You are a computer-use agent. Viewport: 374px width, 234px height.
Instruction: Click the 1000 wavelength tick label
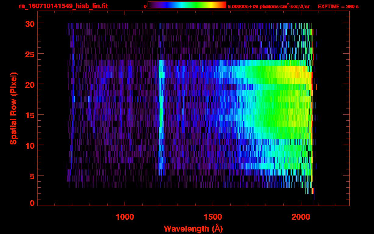(125, 217)
